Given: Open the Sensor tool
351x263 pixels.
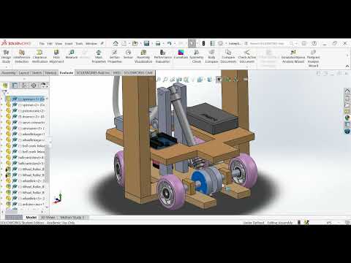Looking at the screenshot, I should point(128,55).
